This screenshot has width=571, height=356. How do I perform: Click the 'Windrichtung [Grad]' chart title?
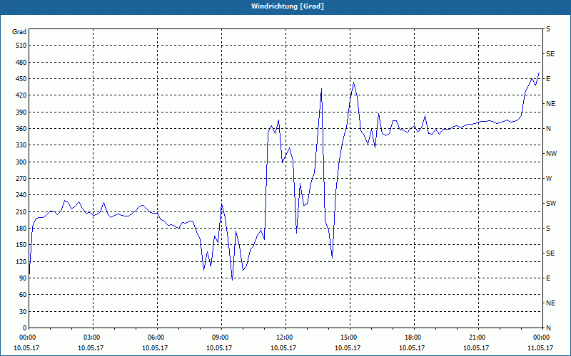[x=288, y=6]
